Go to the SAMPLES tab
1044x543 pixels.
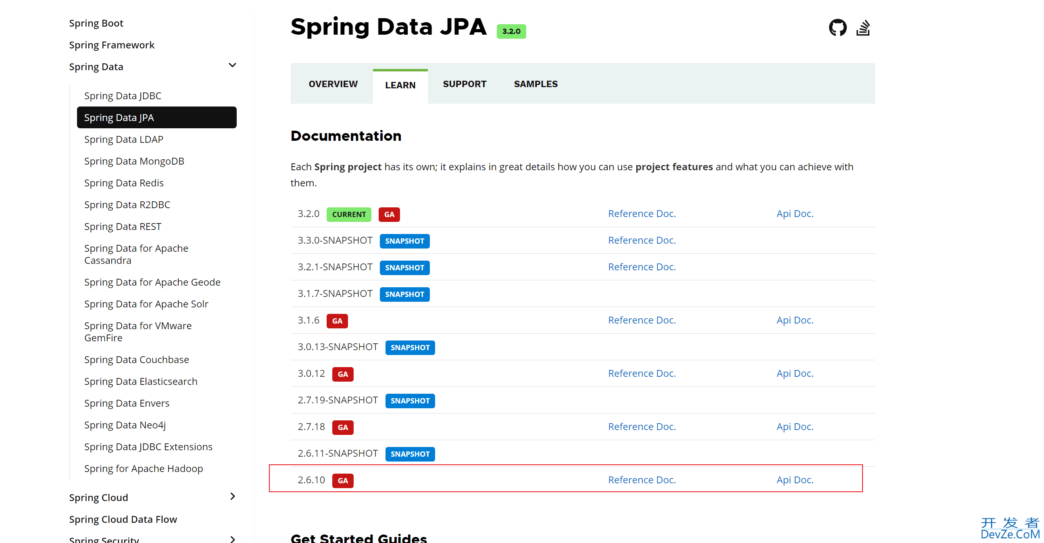tap(536, 84)
